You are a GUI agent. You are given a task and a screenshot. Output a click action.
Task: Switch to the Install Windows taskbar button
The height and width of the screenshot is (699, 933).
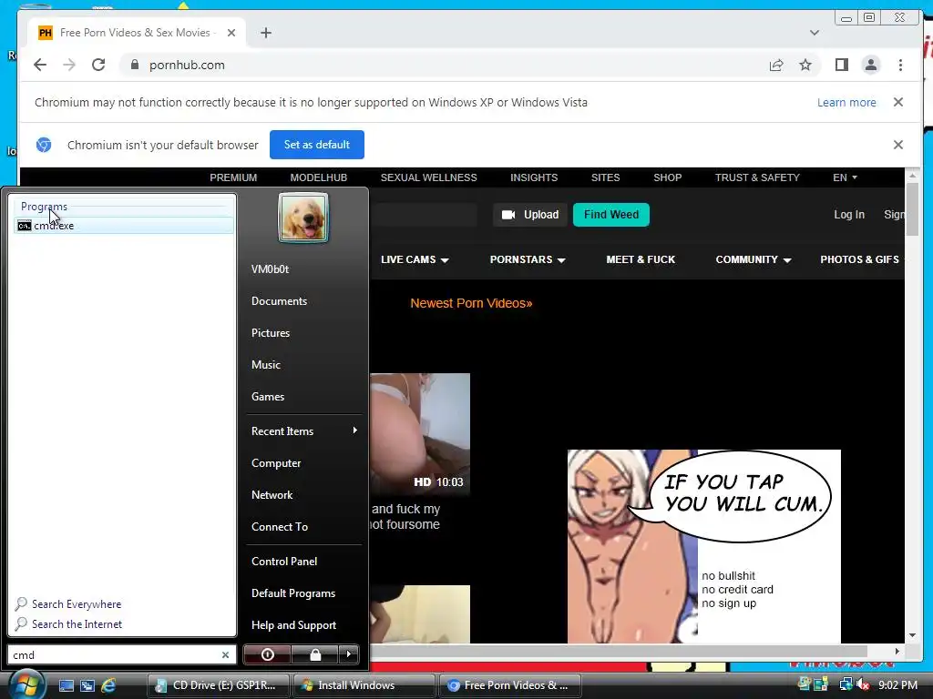tap(364, 685)
